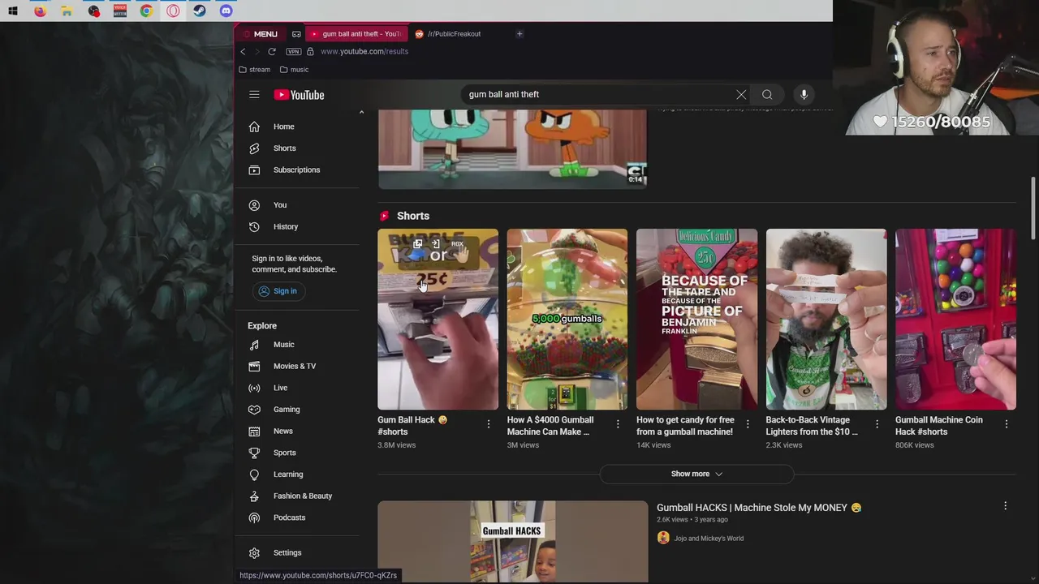The height and width of the screenshot is (584, 1039).
Task: Open Discord from the taskbar
Action: (x=226, y=11)
